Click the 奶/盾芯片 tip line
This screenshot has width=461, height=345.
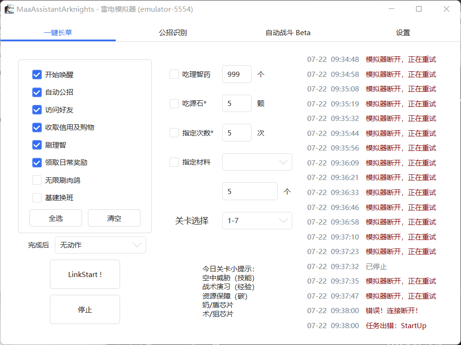tap(217, 305)
